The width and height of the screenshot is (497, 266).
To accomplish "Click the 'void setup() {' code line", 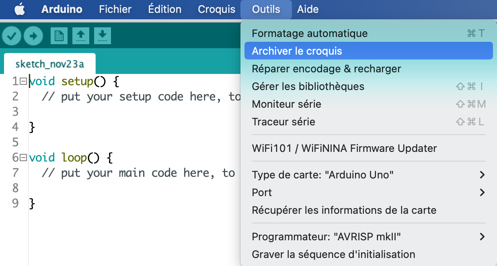I will point(74,82).
